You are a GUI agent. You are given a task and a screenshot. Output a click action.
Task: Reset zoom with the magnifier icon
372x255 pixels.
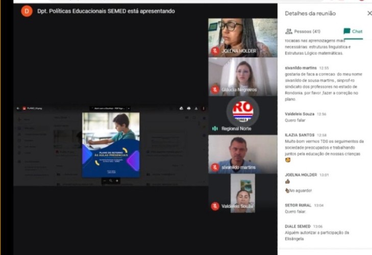pos(111,181)
